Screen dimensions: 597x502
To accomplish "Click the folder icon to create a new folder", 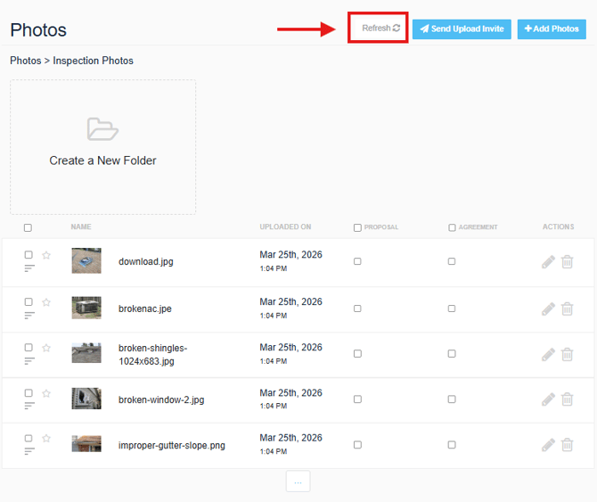I will (102, 129).
